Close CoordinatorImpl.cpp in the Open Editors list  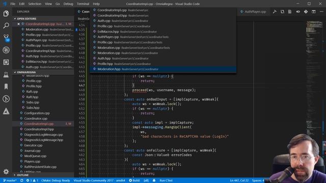(18, 24)
